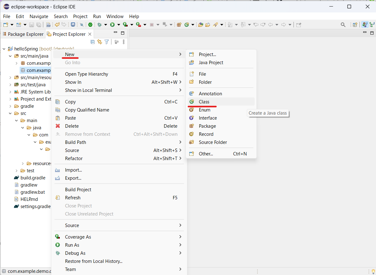Boot the Spring application using the green Spring icon
This screenshot has height=275, width=376.
click(90, 24)
